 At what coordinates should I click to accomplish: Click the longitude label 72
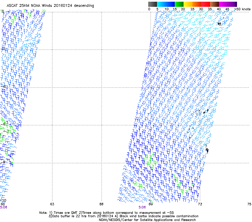tap(200, 204)
